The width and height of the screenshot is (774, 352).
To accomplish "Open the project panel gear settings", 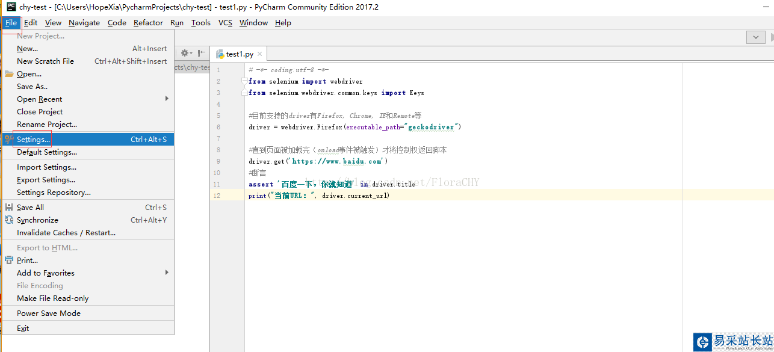I will click(185, 53).
